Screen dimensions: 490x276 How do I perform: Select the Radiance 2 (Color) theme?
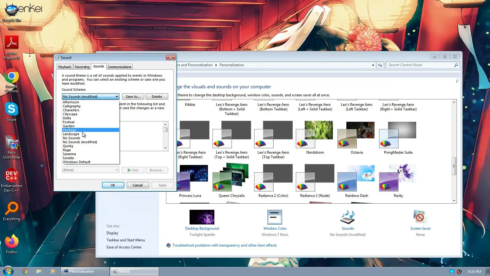273,181
